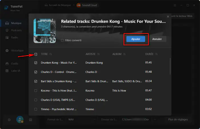
Task: Sort by the DURÉE column icon
Action: tap(156, 54)
